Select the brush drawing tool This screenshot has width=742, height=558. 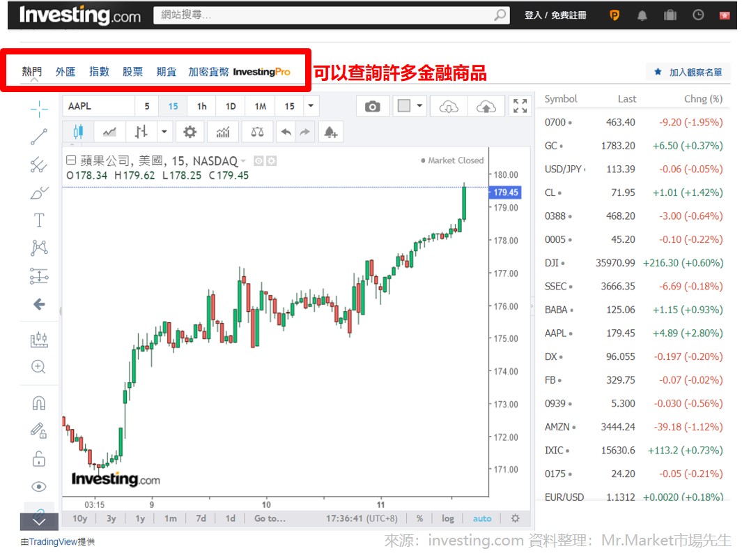[39, 193]
